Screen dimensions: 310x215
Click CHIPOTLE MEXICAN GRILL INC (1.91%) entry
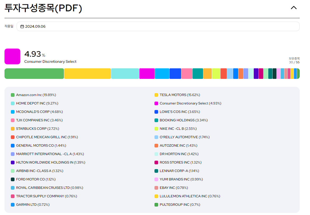[44, 137]
